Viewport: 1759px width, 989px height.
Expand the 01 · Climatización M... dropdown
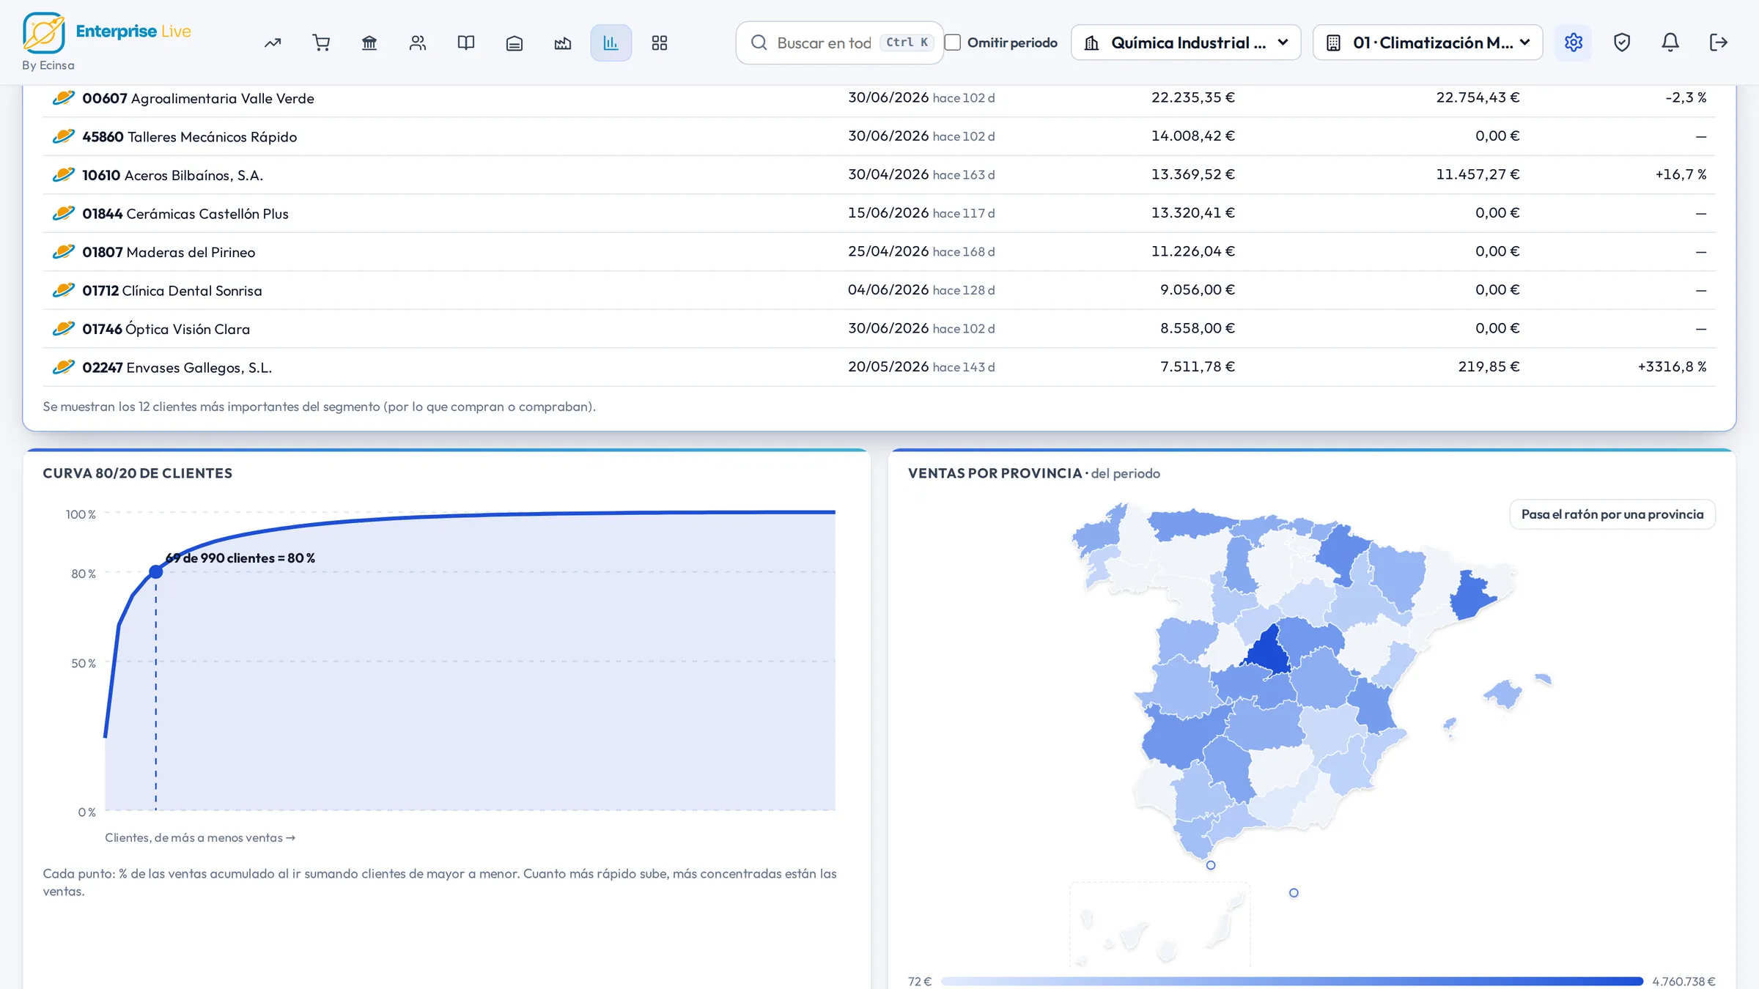pyautogui.click(x=1428, y=42)
